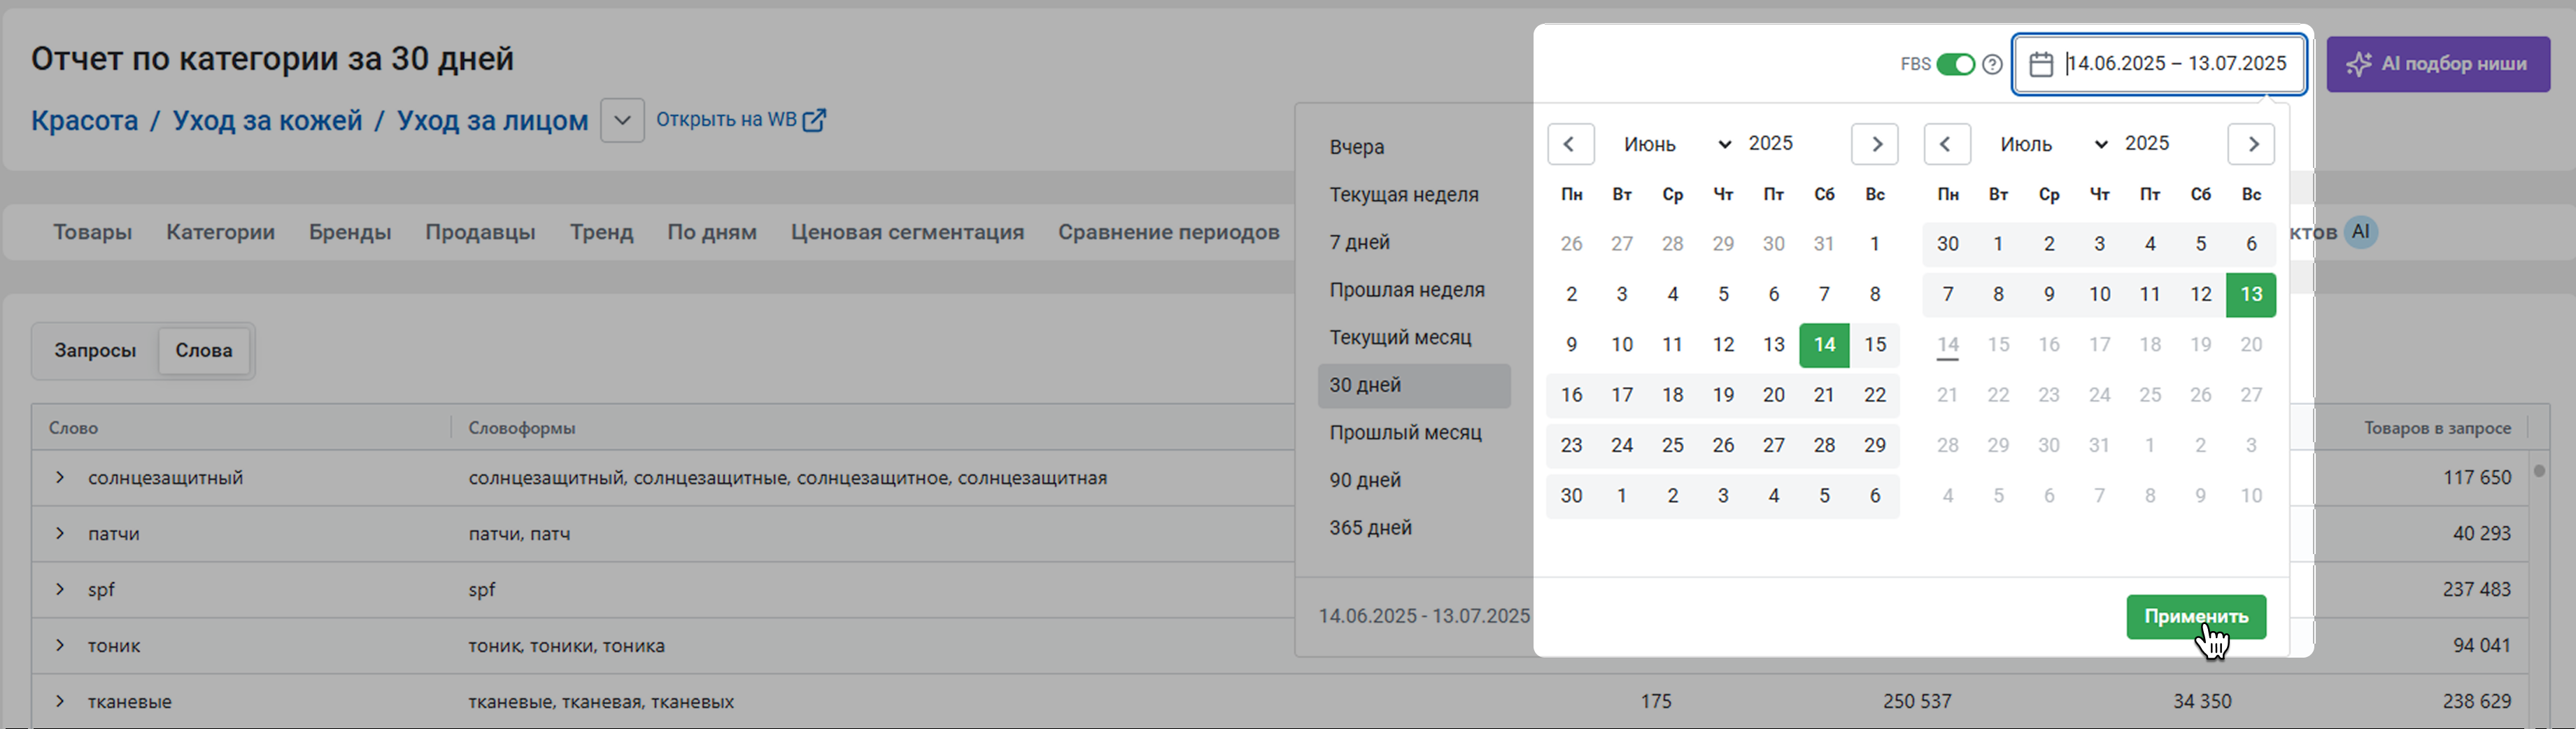
Task: Select the Слова toggle button
Action: (x=204, y=351)
